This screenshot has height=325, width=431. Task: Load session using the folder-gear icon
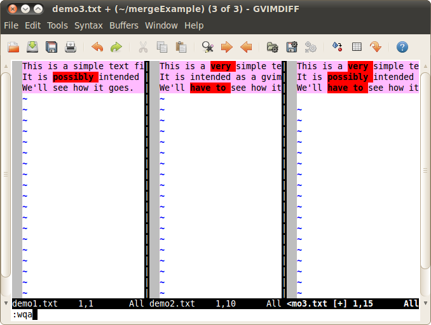click(273, 47)
